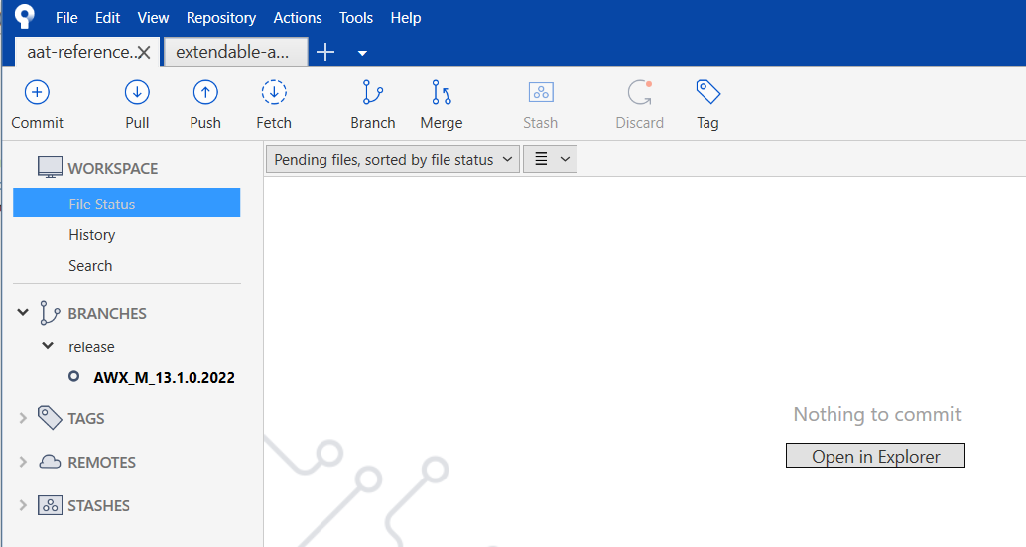Create a new branch via Branch icon
Image resolution: width=1026 pixels, height=547 pixels.
click(x=372, y=93)
